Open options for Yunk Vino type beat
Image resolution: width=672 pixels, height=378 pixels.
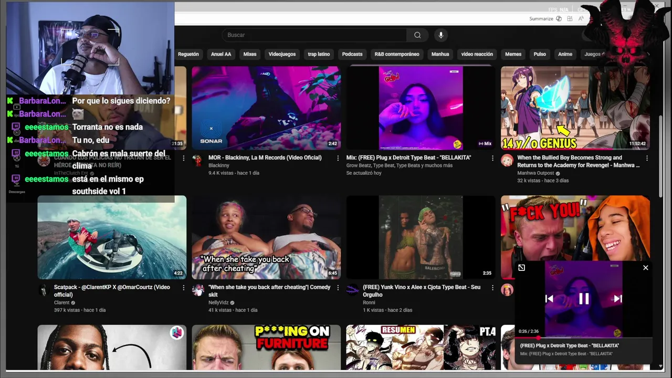click(492, 288)
